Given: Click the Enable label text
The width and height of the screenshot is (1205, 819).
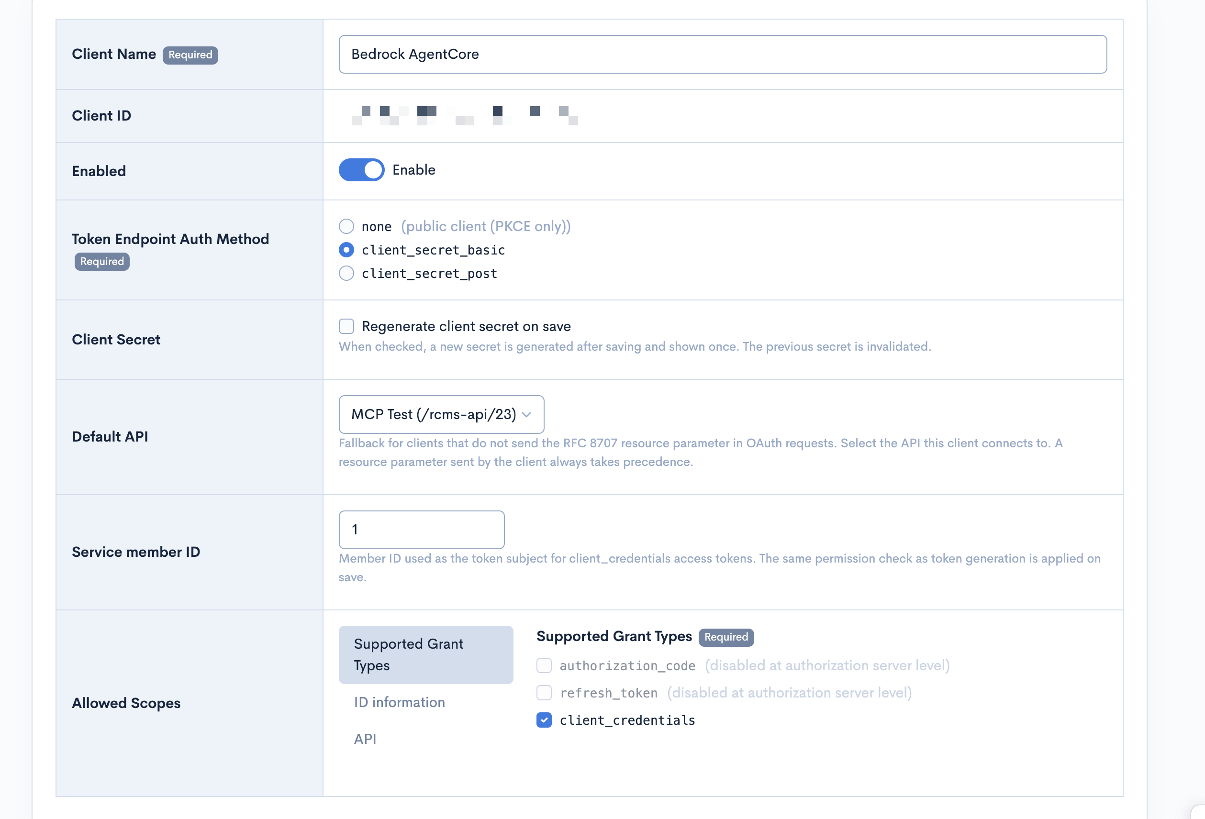Looking at the screenshot, I should 414,170.
